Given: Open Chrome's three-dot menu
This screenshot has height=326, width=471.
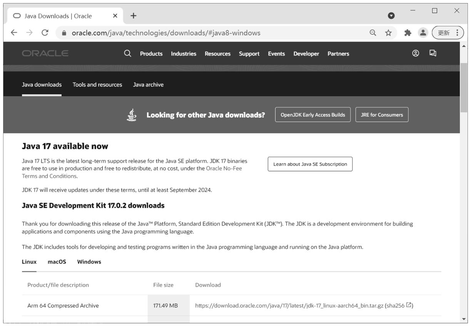Looking at the screenshot, I should tap(457, 33).
